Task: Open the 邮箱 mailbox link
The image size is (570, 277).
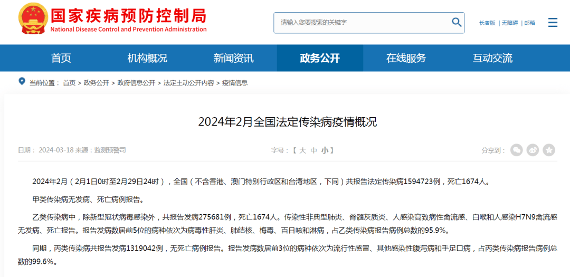Action: (x=529, y=23)
